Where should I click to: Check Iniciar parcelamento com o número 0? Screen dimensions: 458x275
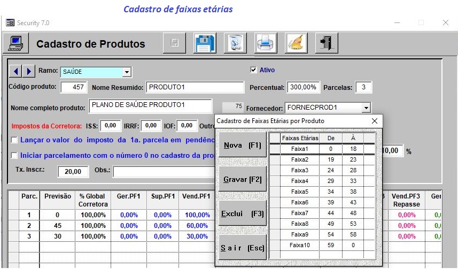click(14, 155)
